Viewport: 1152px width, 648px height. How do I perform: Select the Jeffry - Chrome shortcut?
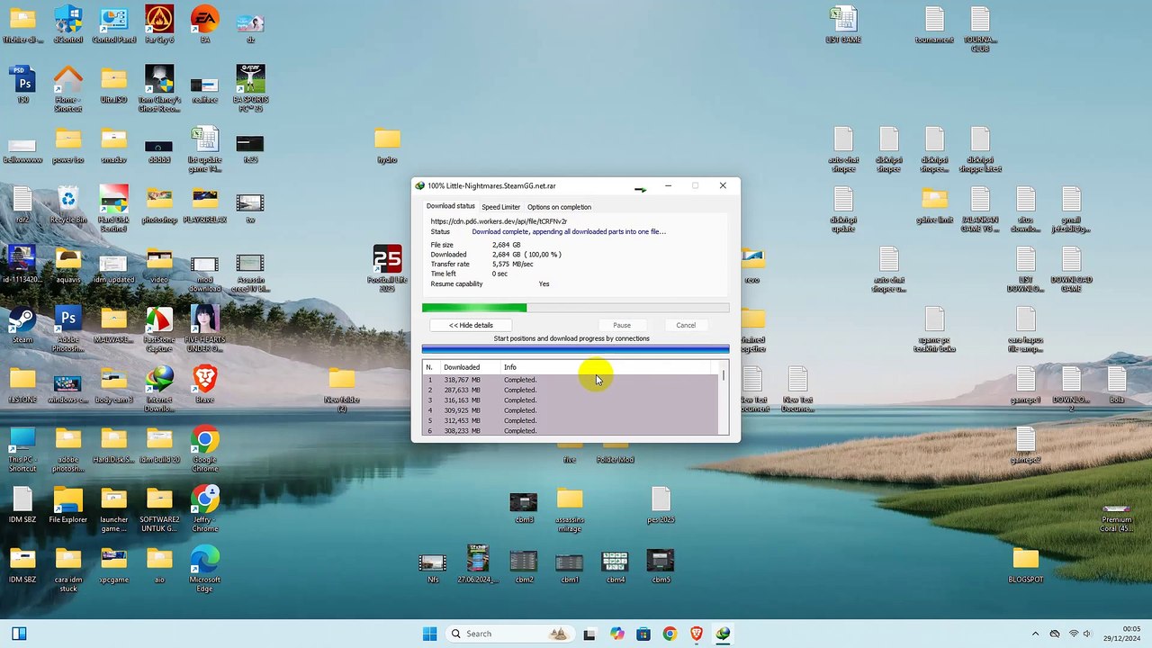(205, 508)
